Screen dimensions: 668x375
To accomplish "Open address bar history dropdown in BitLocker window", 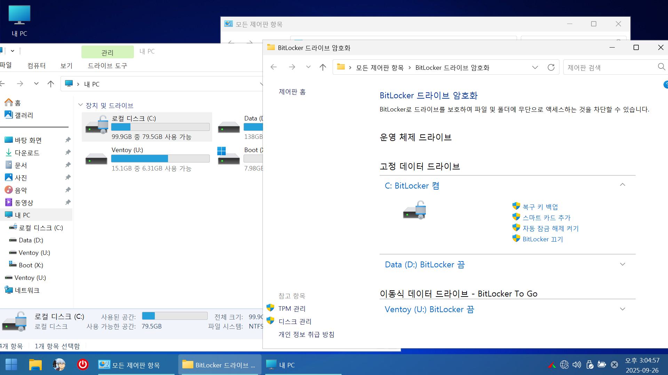I will pos(535,67).
